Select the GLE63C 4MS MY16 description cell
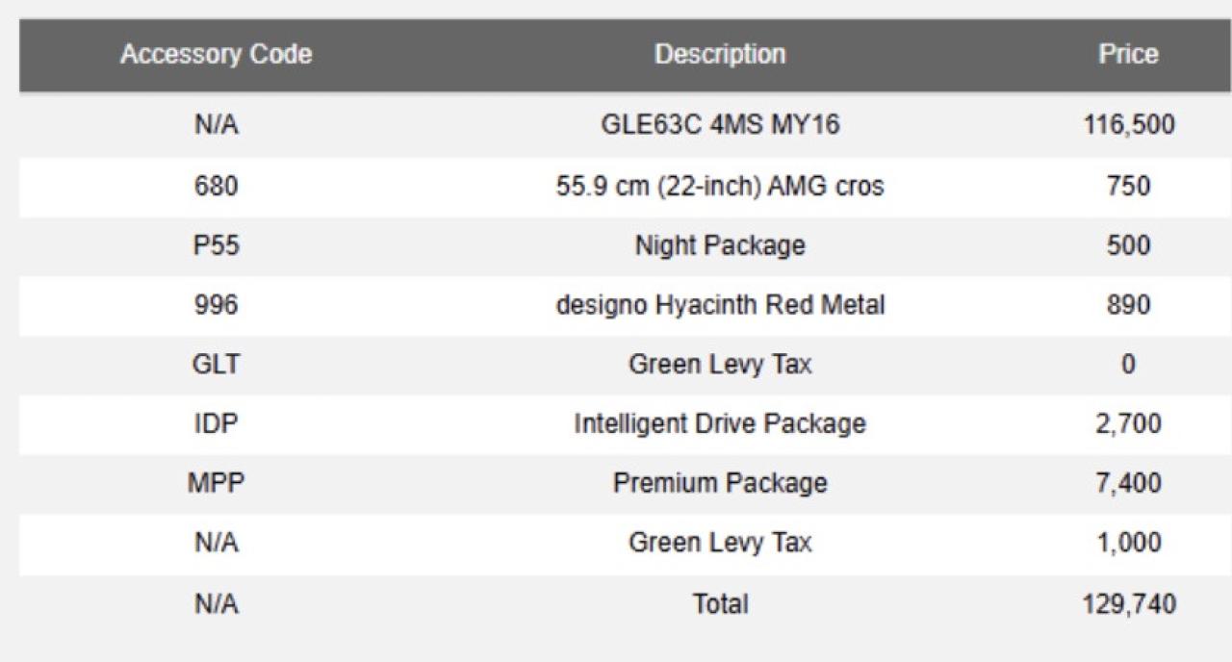 [x=720, y=125]
